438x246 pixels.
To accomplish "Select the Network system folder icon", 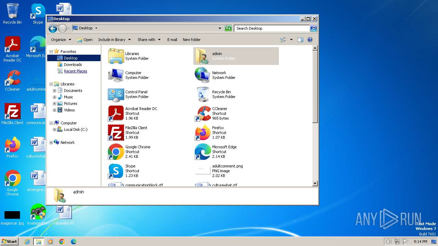I will pyautogui.click(x=203, y=75).
